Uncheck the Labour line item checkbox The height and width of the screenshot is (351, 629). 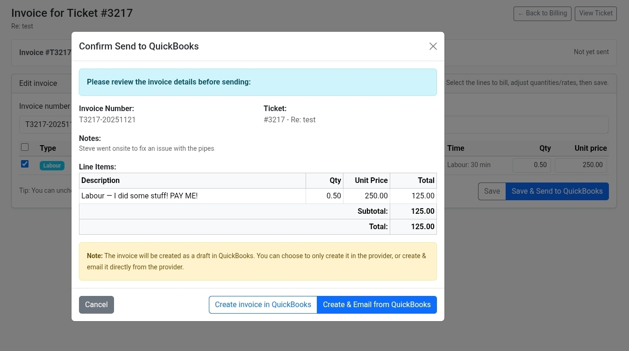pyautogui.click(x=25, y=164)
